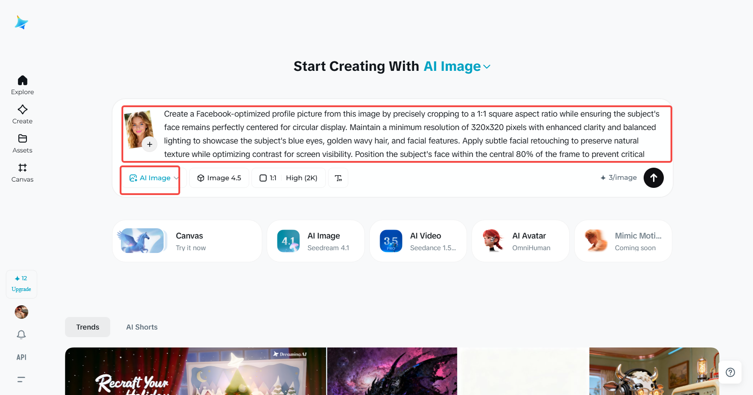This screenshot has width=753, height=395.
Task: Click inside the prompt text field
Action: [411, 134]
